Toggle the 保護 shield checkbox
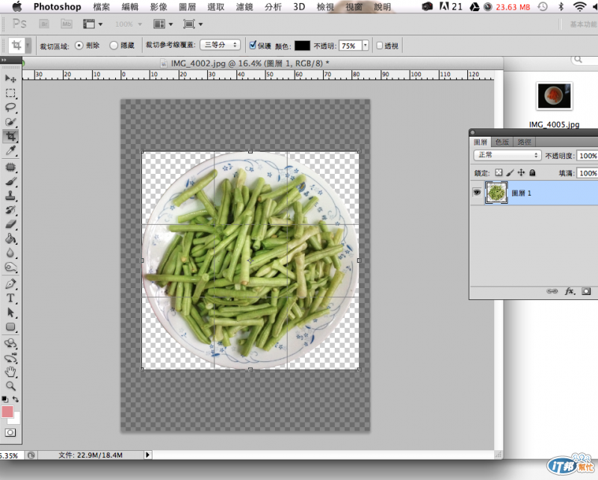This screenshot has width=598, height=480. pyautogui.click(x=253, y=46)
